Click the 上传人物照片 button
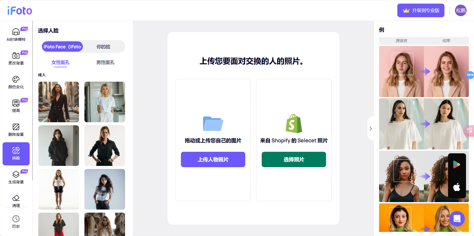 [213, 159]
